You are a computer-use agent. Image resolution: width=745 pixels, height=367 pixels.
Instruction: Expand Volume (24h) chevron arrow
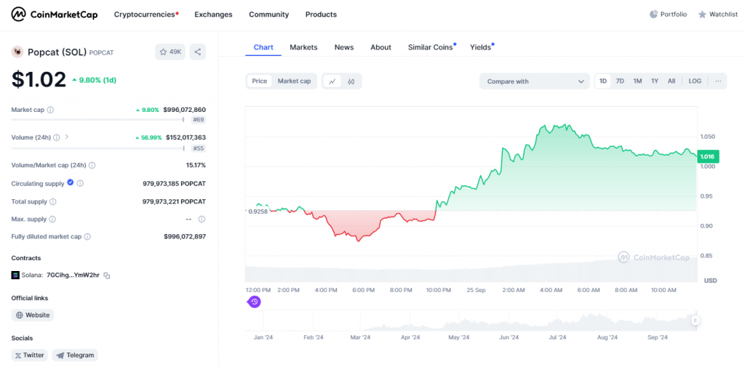(66, 137)
